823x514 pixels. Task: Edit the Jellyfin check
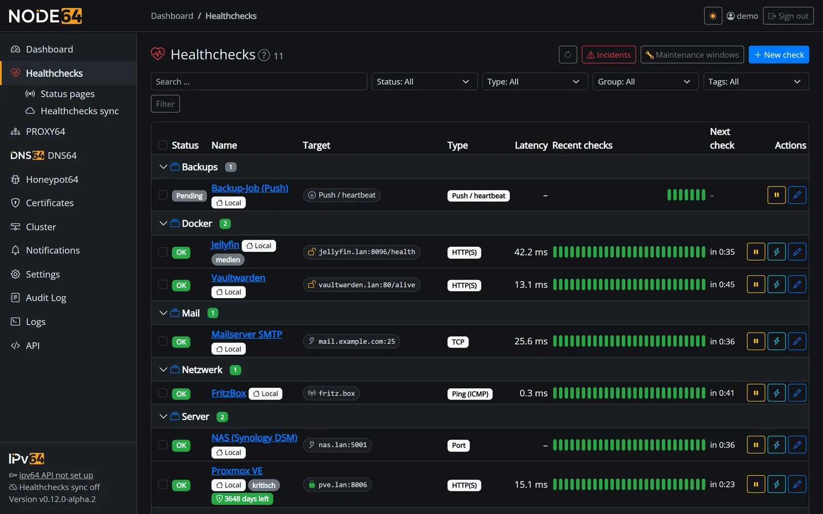click(797, 252)
